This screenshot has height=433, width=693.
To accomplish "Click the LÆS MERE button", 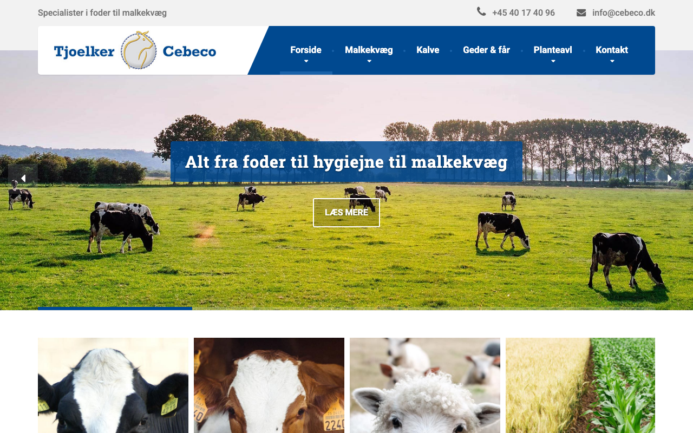I will (x=346, y=213).
